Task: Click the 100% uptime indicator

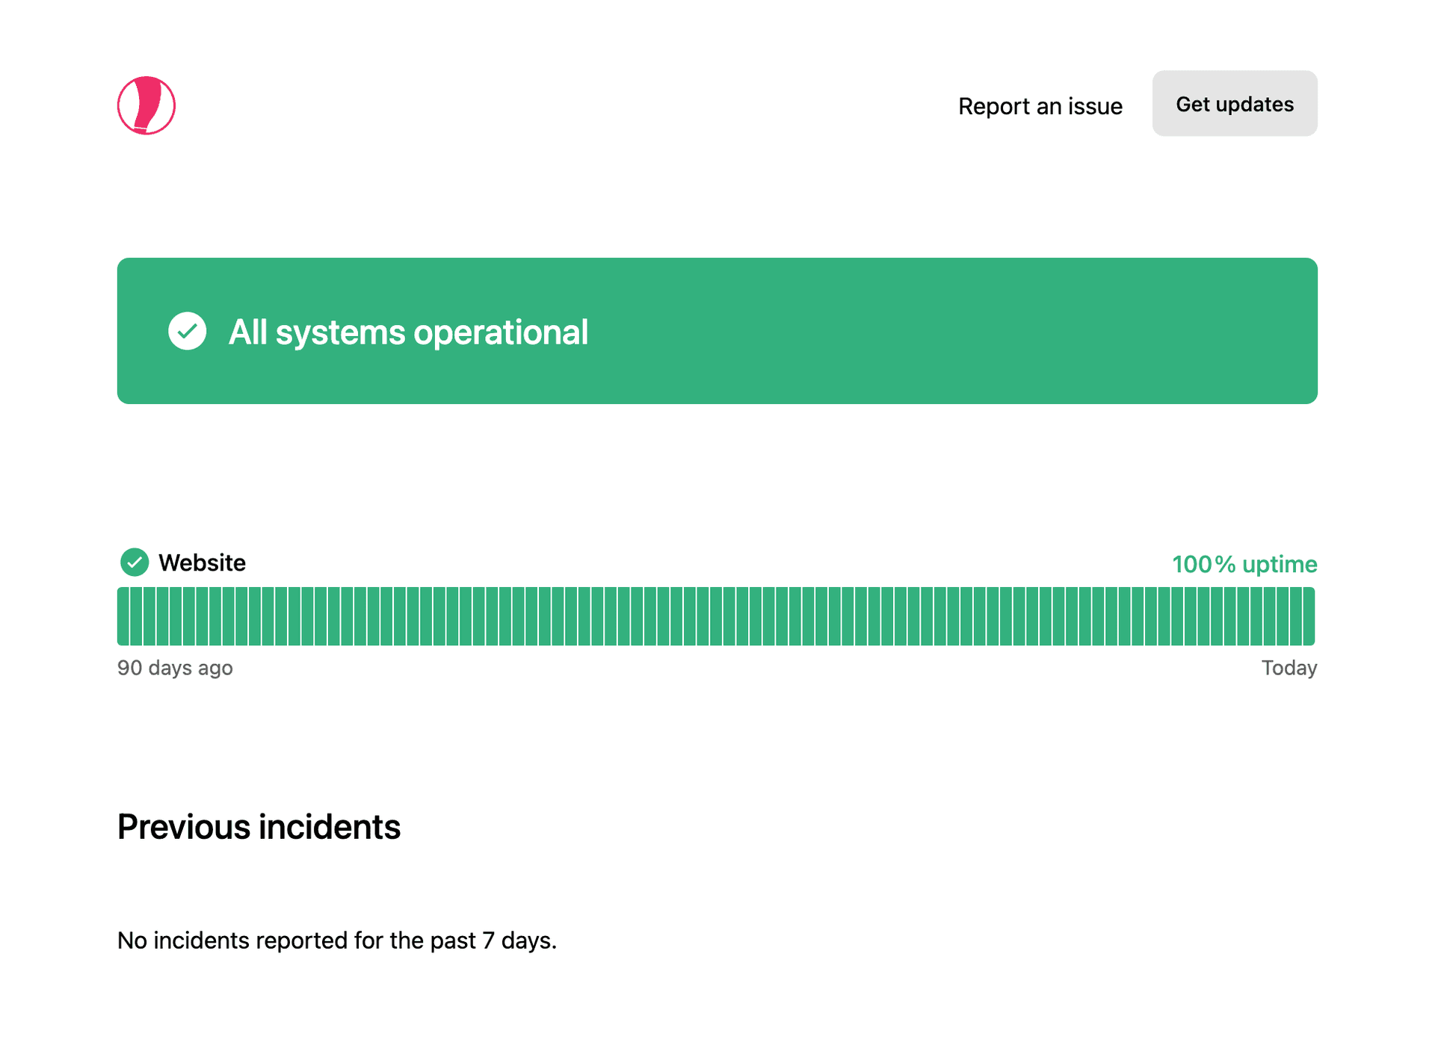Action: pyautogui.click(x=1244, y=564)
